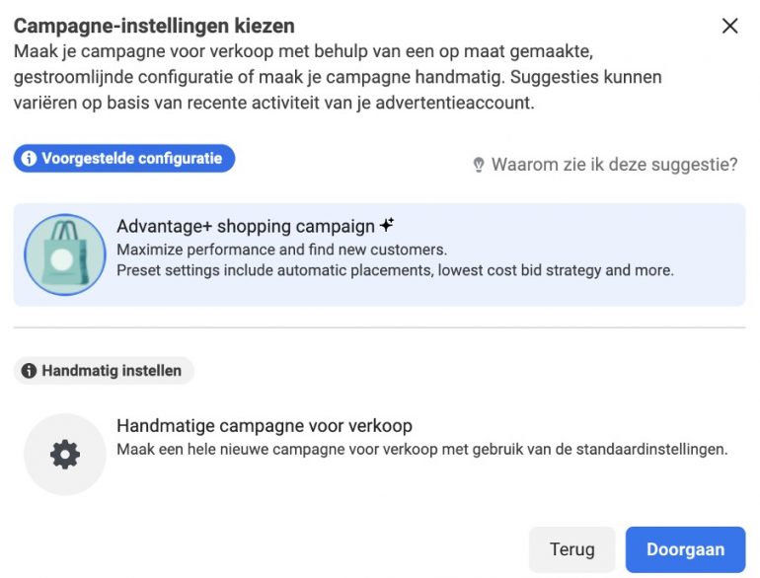Click the 'Campagne-instellingen kiezen' dialog title
The height and width of the screenshot is (578, 760).
click(x=154, y=27)
